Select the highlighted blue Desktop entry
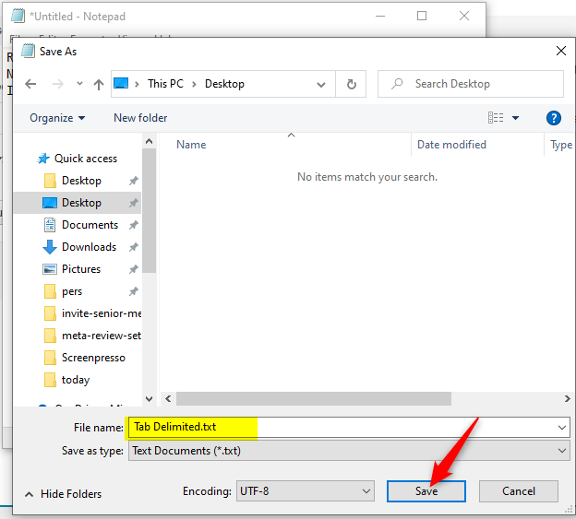Screen dimensions: 576x519 tap(78, 203)
